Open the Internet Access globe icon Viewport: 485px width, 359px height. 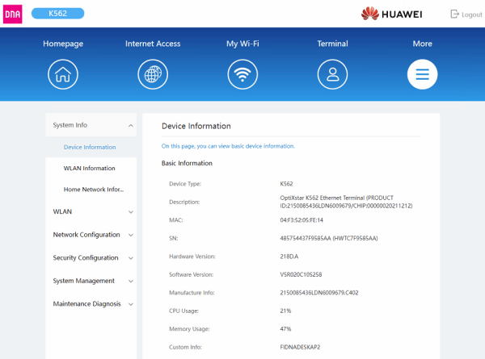[153, 74]
